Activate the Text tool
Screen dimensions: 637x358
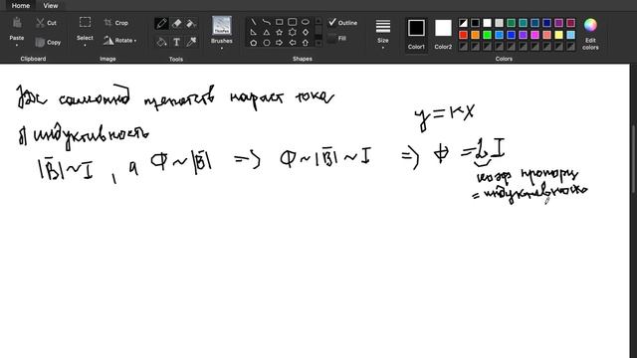tap(176, 42)
